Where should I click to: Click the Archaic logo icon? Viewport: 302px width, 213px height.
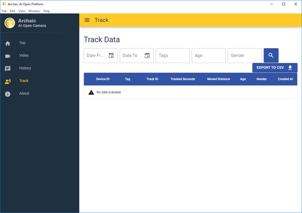point(9,23)
